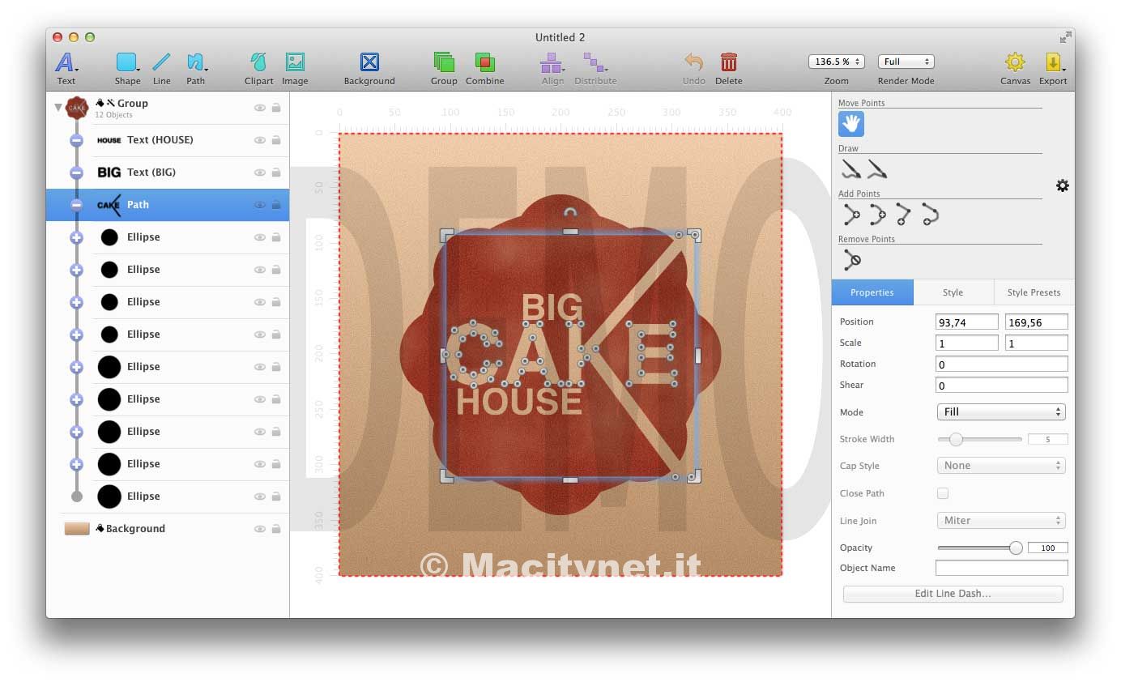Viewport: 1121px width, 682px height.
Task: Switch to the Style tab
Action: (x=953, y=292)
